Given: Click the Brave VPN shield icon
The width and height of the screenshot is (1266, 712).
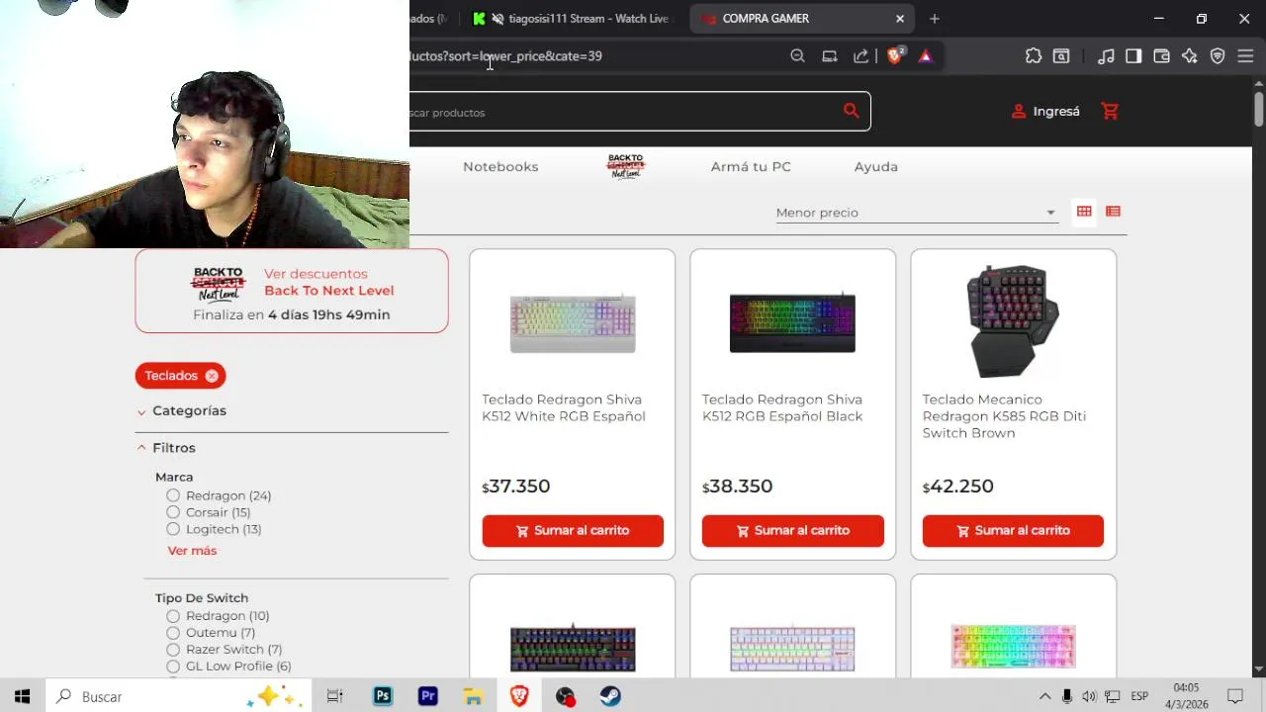Looking at the screenshot, I should [1218, 56].
